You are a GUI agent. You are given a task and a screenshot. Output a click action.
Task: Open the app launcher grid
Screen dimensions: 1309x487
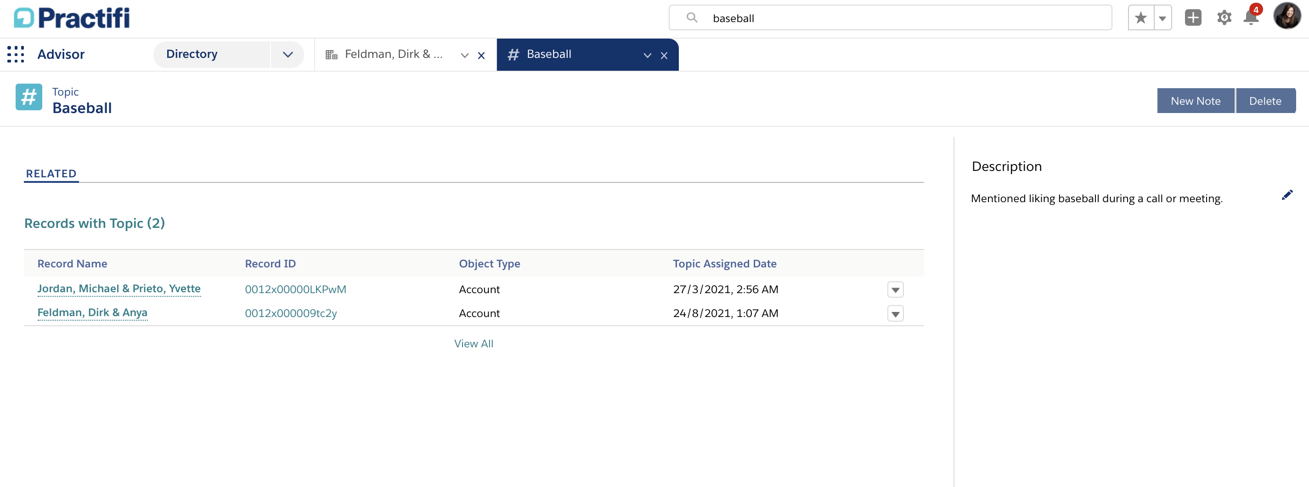coord(16,54)
